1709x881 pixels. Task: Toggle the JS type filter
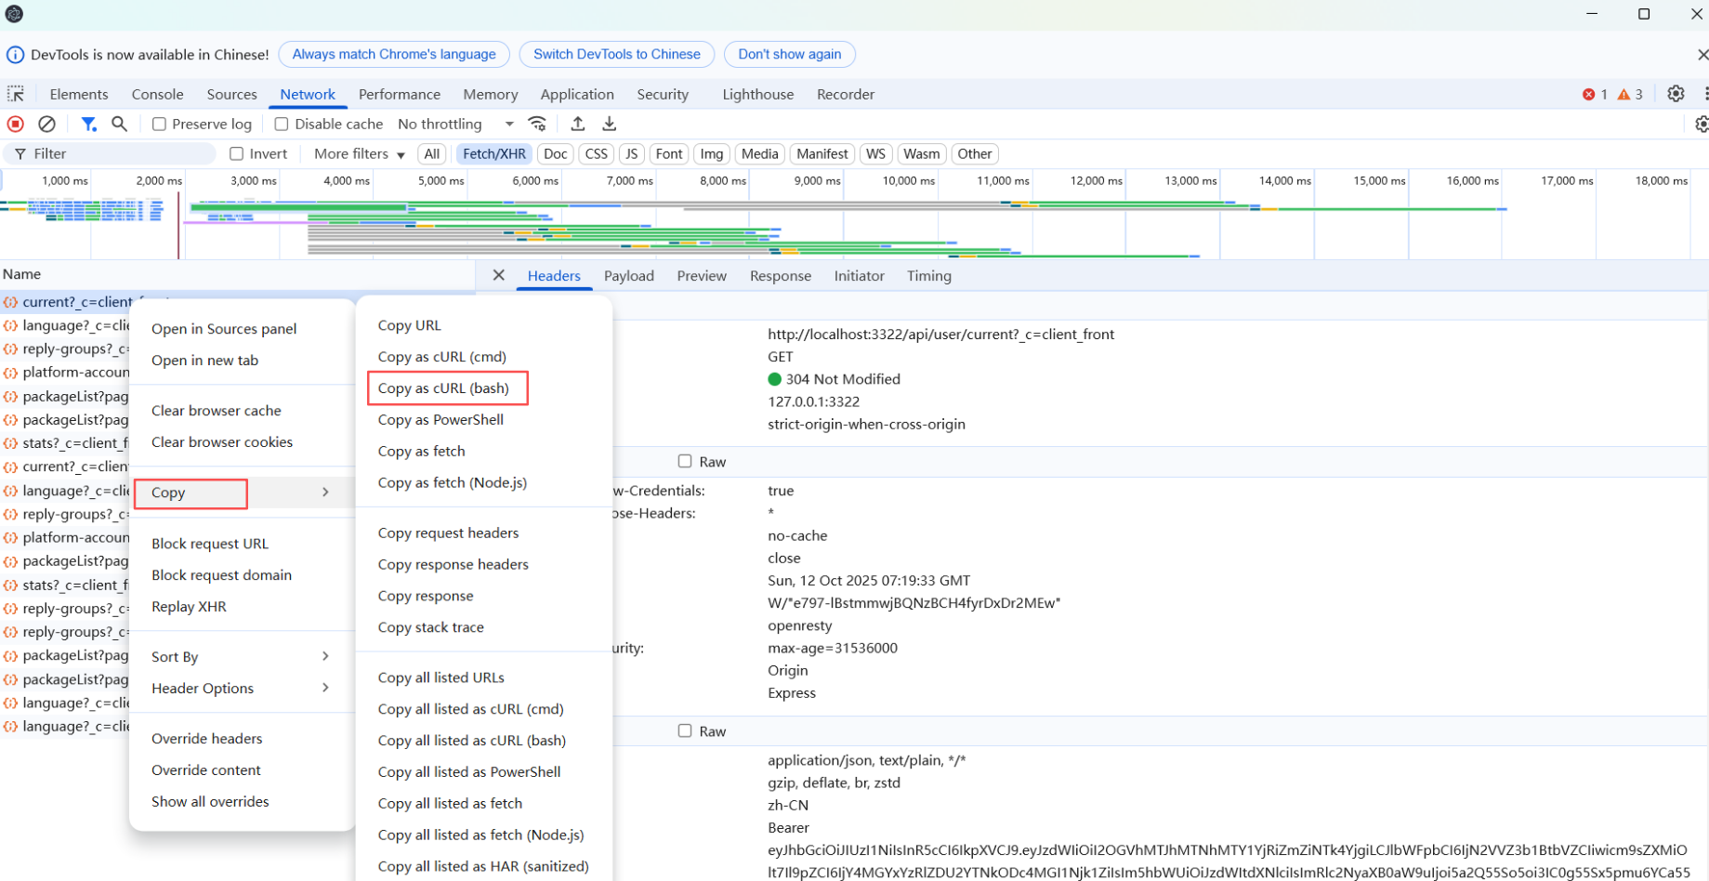pyautogui.click(x=632, y=153)
